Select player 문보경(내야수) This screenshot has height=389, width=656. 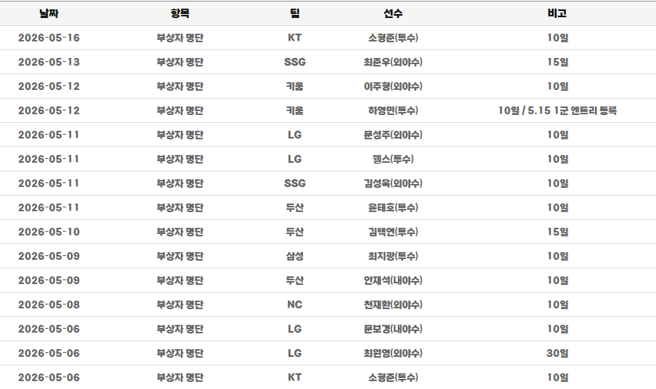coord(393,329)
